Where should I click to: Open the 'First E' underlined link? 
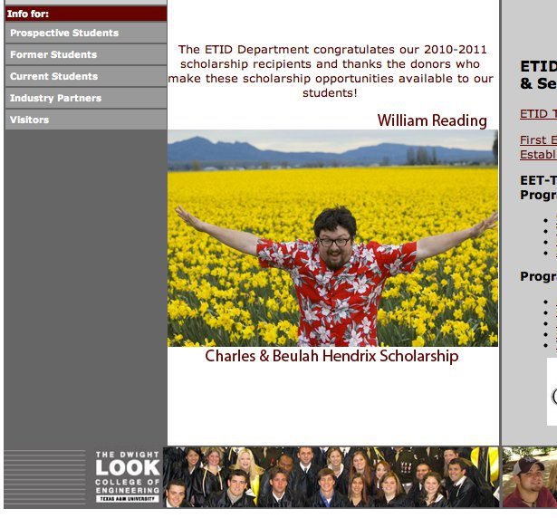538,140
